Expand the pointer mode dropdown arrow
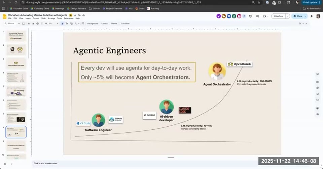The width and height of the screenshot is (323, 169). coord(303,24)
